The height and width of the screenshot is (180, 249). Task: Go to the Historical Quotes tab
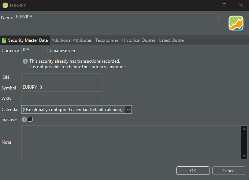pos(139,40)
